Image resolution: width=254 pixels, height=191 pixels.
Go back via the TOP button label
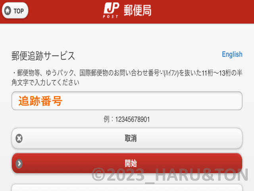click(19, 11)
